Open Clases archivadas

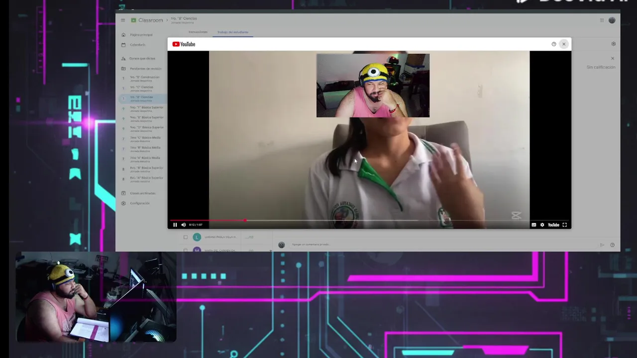[x=142, y=193]
